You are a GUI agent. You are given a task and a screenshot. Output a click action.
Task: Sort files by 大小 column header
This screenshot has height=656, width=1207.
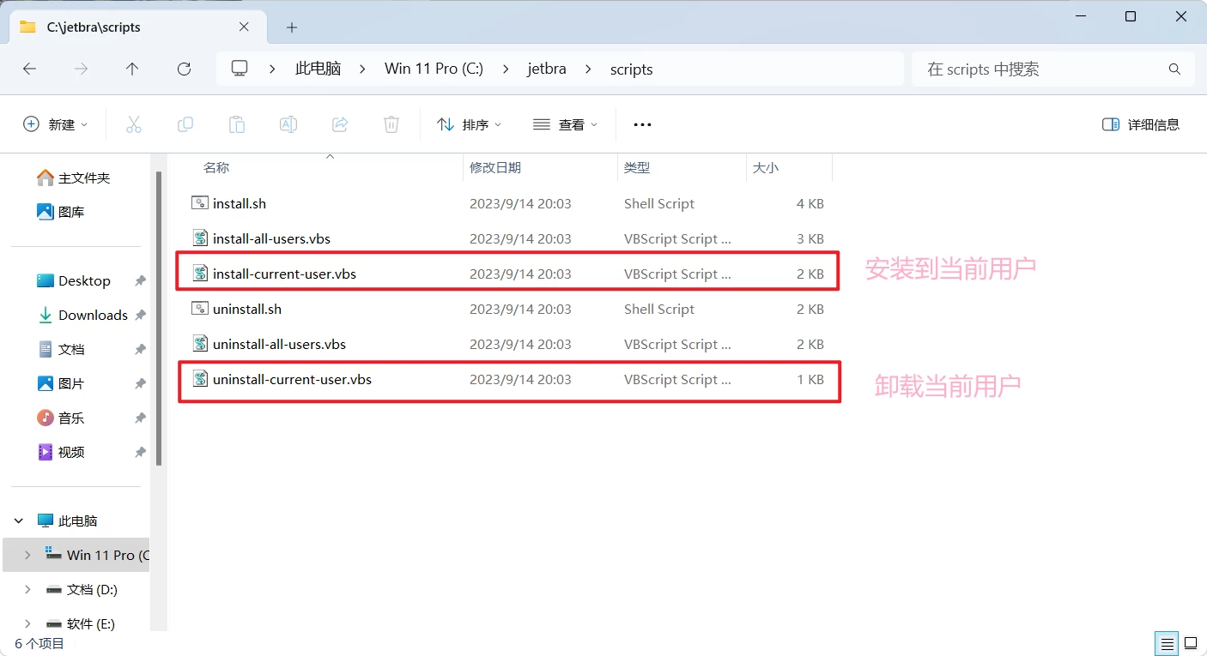pyautogui.click(x=766, y=168)
